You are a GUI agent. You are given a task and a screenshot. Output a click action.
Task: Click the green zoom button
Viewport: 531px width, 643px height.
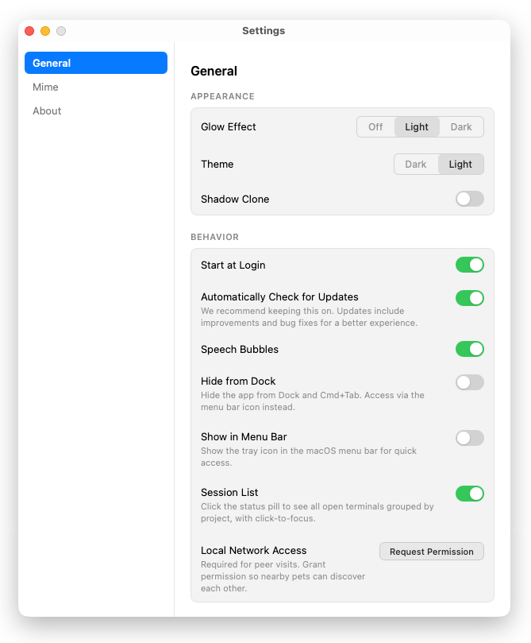60,31
